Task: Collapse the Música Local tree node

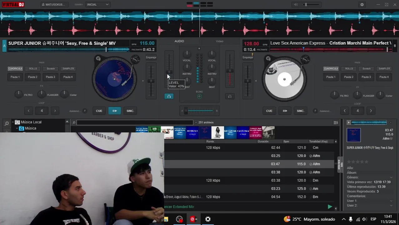Action: (x=13, y=122)
